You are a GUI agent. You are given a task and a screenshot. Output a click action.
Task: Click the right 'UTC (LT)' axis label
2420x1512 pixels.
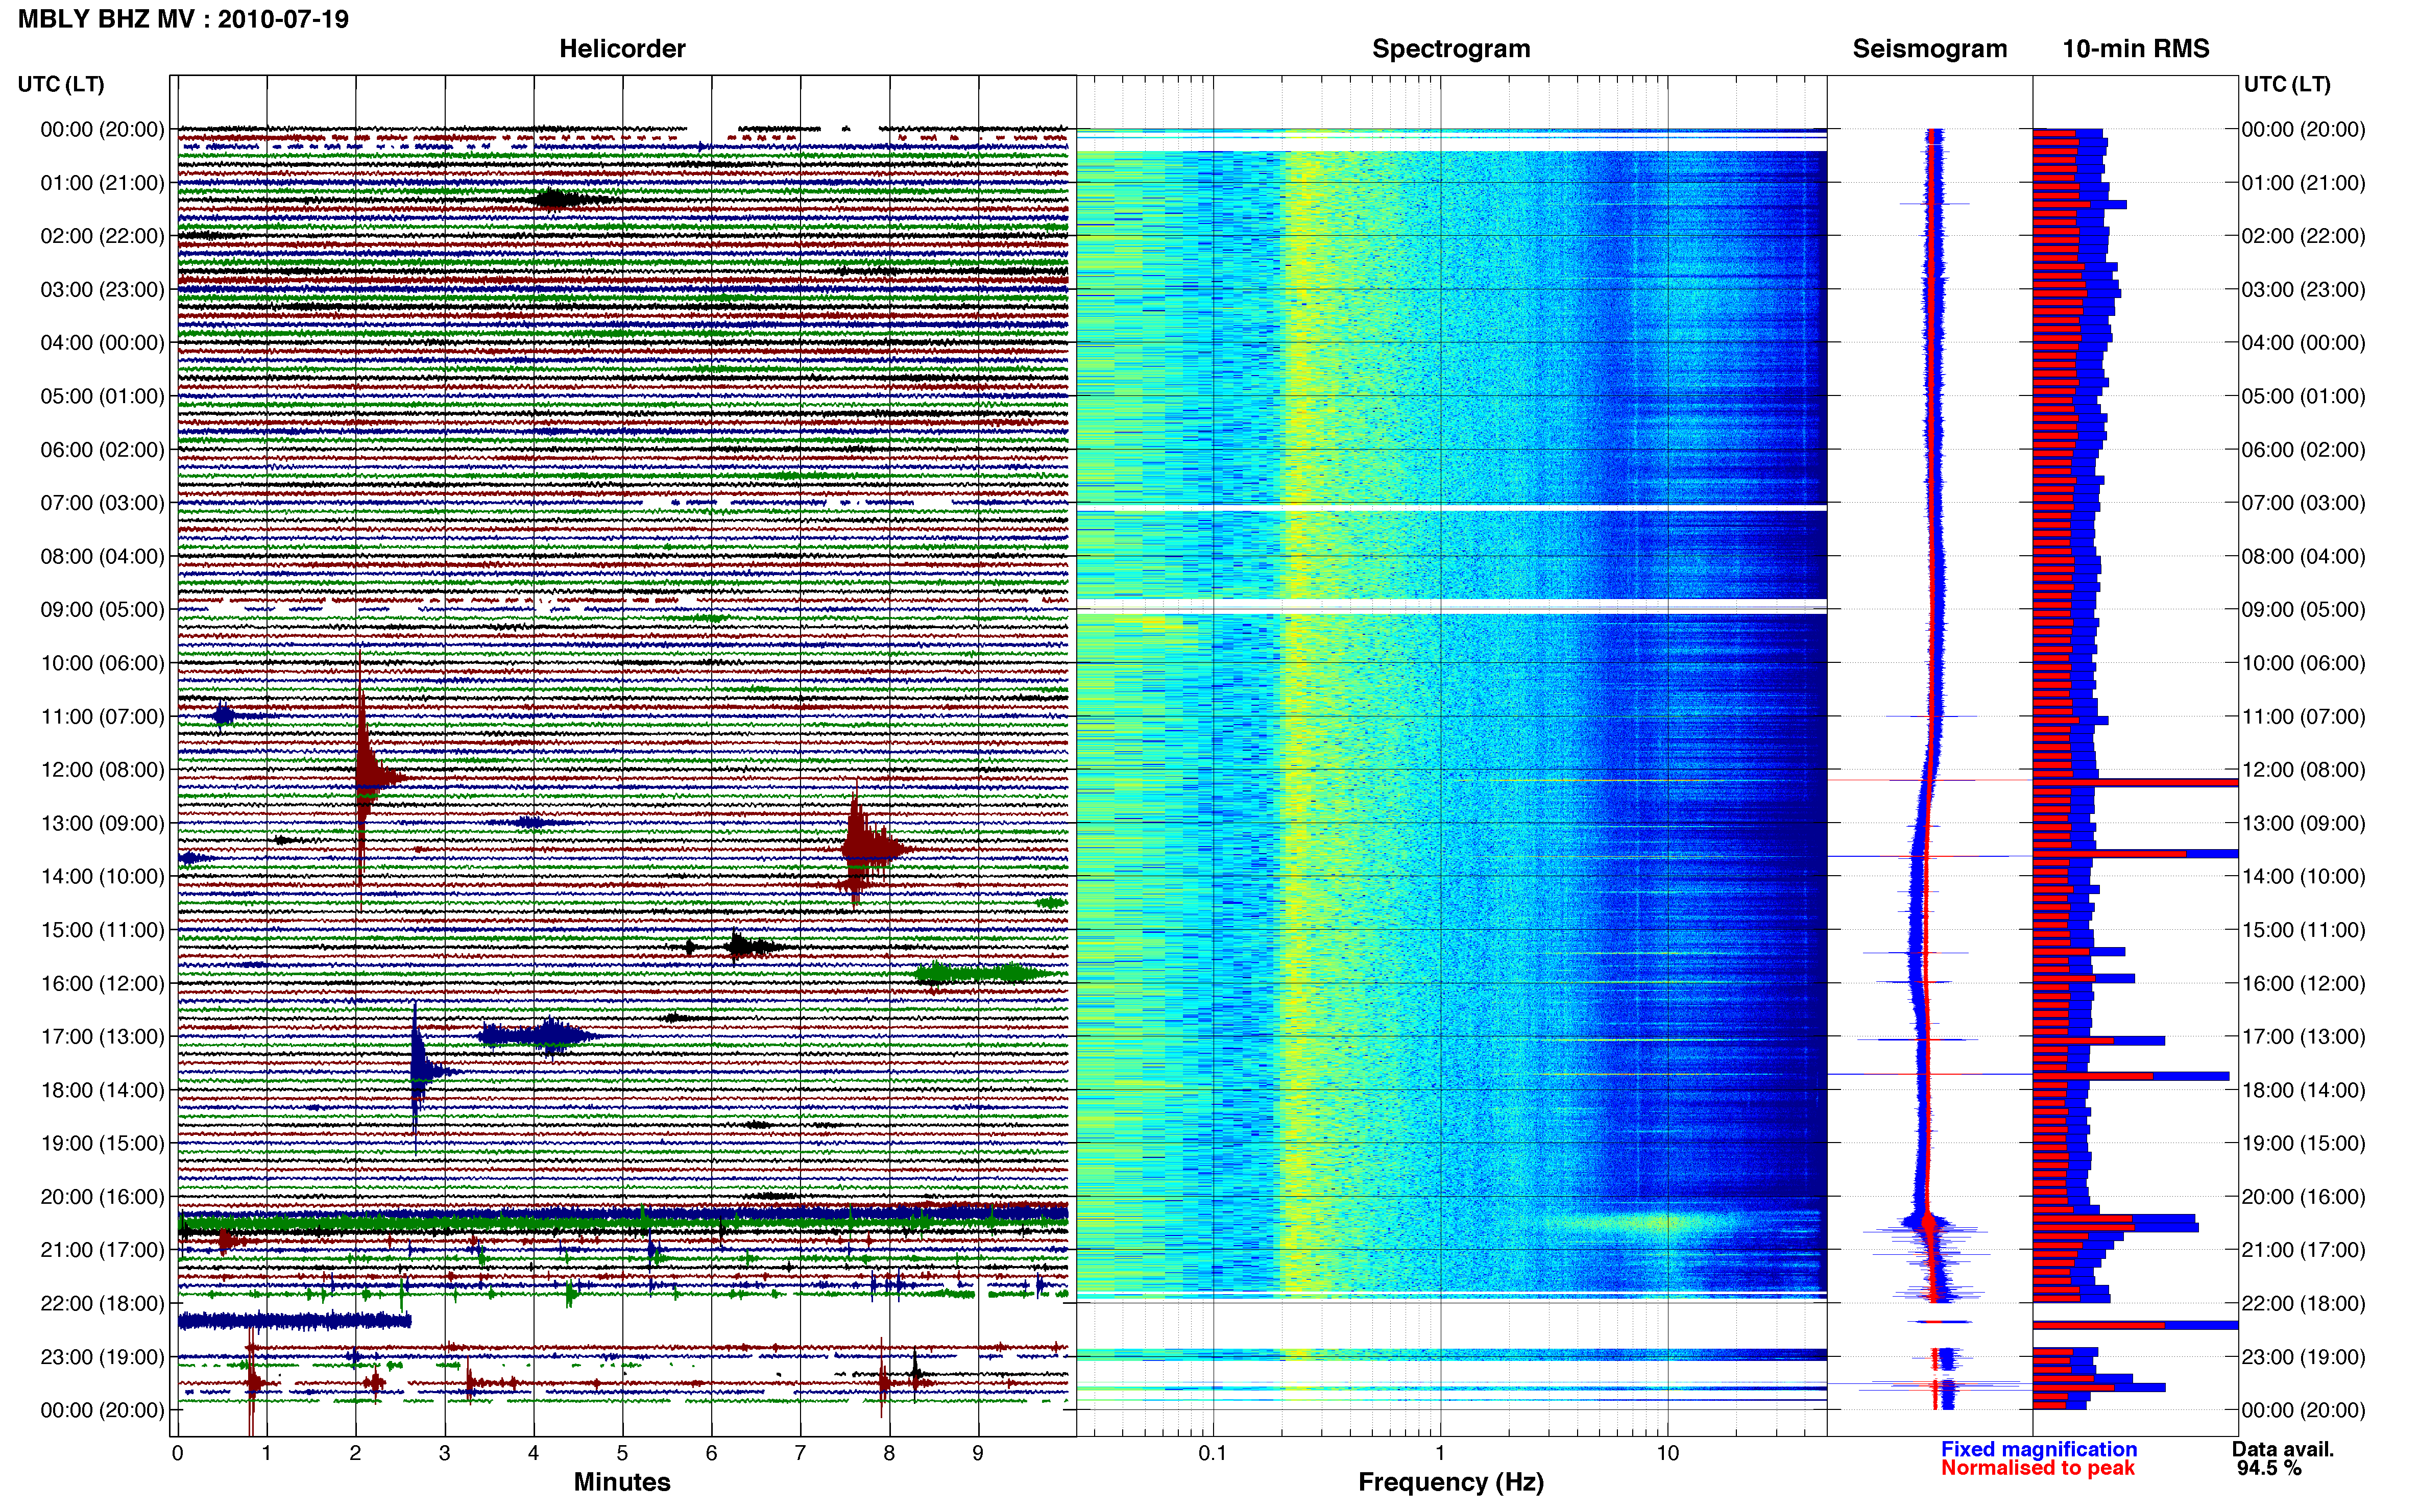coord(2287,84)
